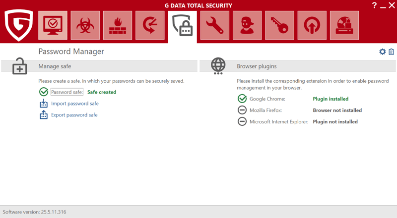Viewport: 397px width, 218px height.
Task: Click the Browser plugins globe icon
Action: (x=218, y=66)
